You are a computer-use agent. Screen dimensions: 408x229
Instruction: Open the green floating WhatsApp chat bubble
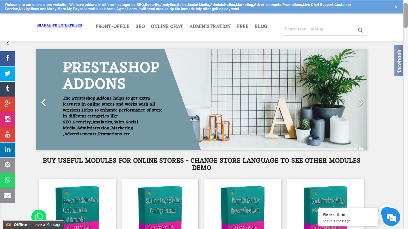[39, 217]
